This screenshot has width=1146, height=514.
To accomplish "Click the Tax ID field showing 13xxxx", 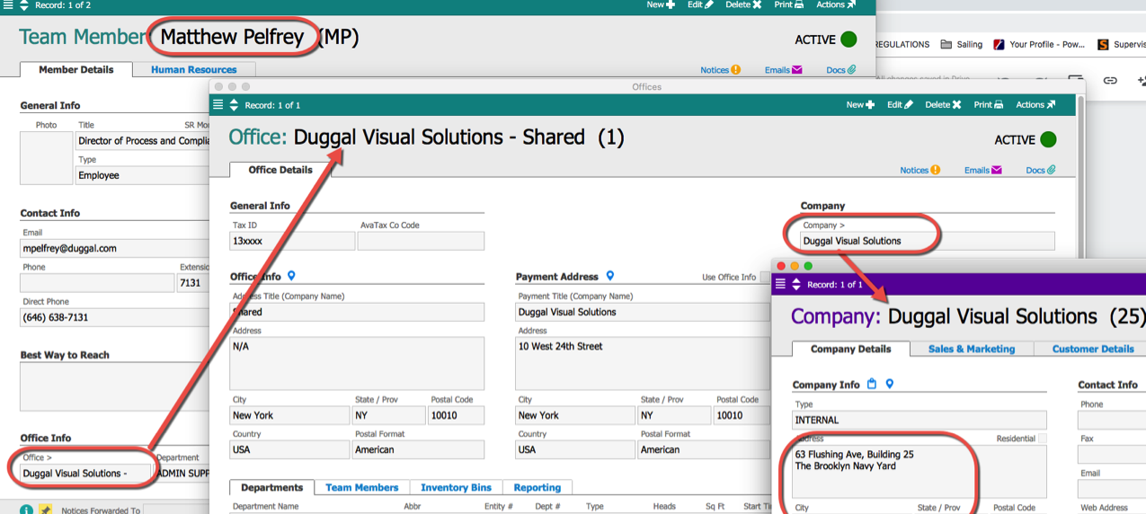I will point(292,241).
